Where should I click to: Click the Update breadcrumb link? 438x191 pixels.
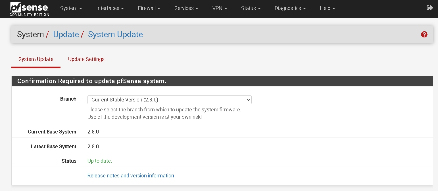tap(66, 35)
